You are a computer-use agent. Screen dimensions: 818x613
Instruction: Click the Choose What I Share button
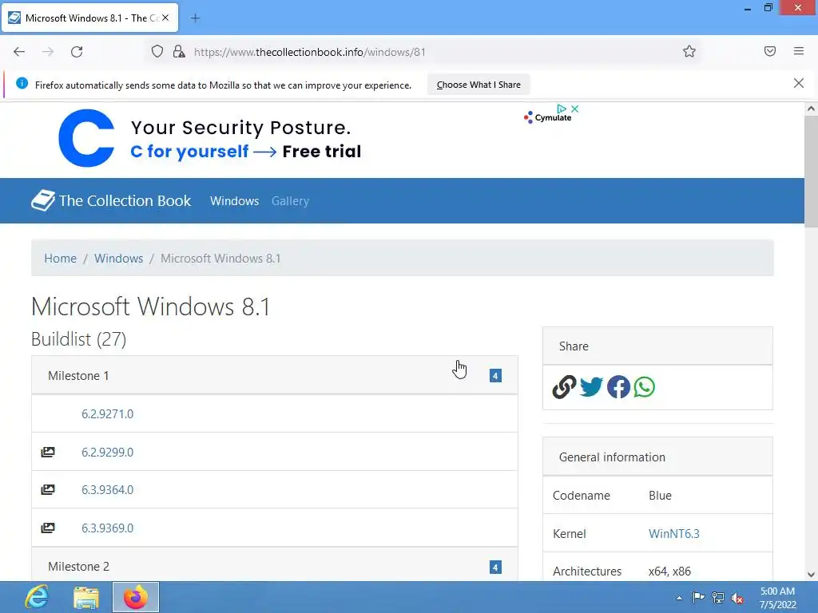(478, 85)
